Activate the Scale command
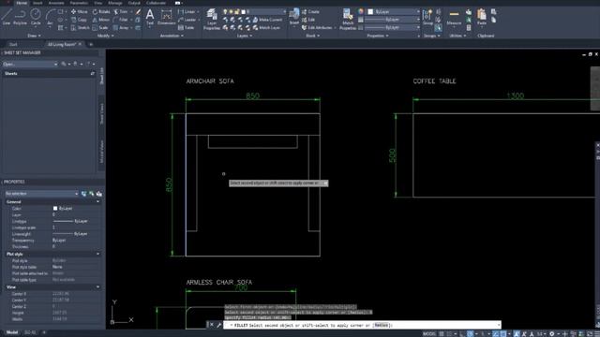Screen dimensions: 600x337 pyautogui.click(x=100, y=27)
